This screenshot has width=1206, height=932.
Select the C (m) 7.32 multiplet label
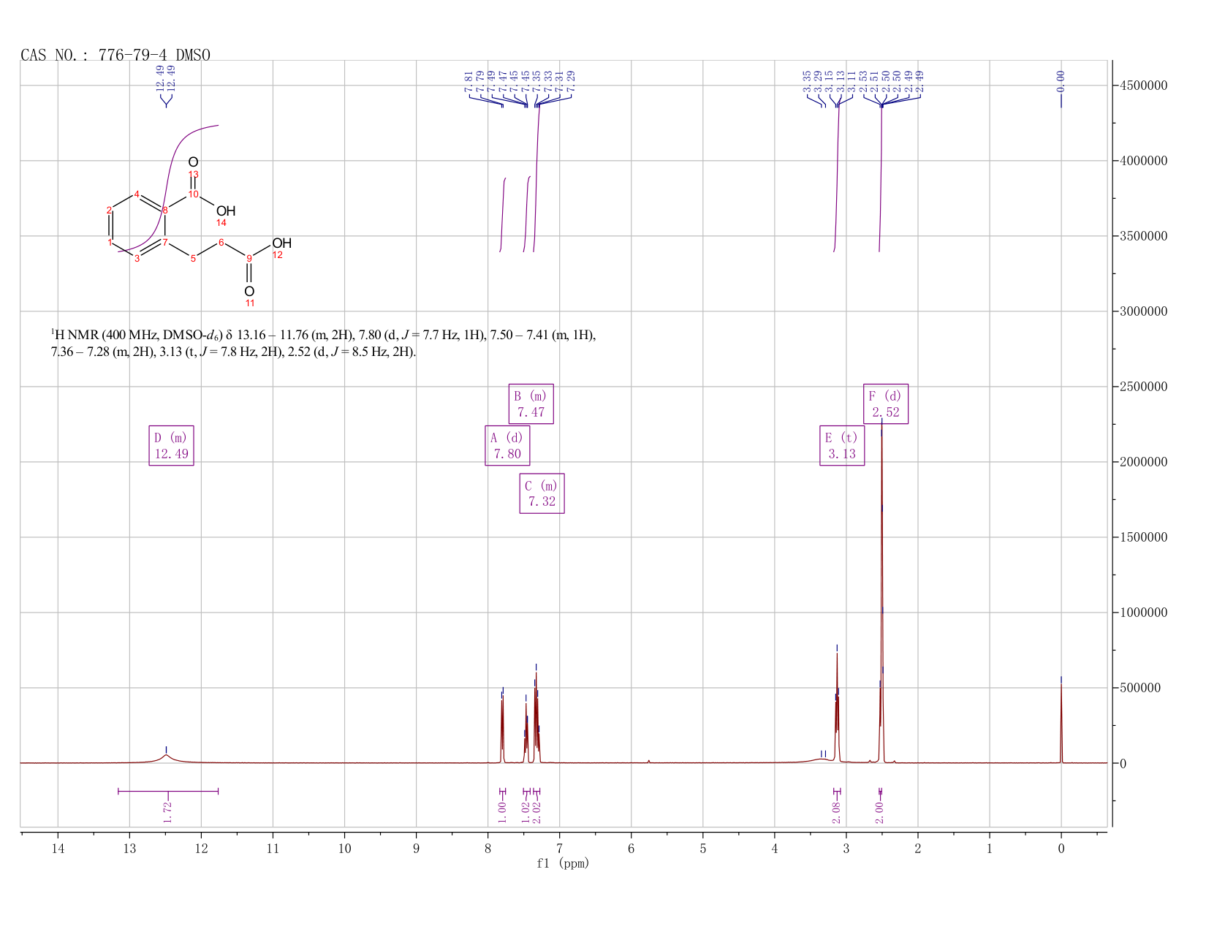542,493
